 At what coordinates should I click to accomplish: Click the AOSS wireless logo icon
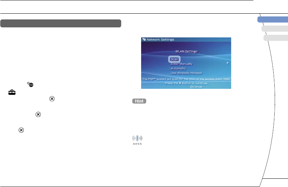(137, 140)
